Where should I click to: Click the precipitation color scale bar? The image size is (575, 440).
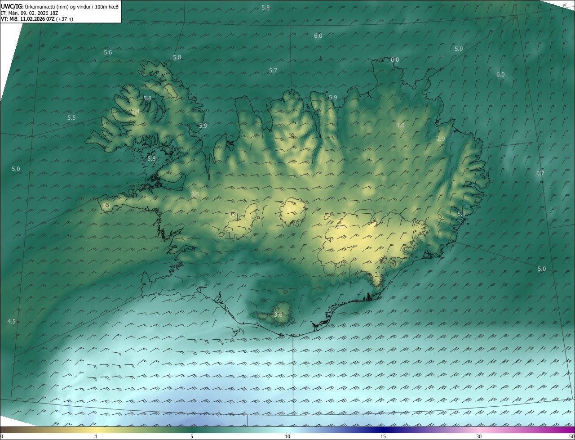287,430
